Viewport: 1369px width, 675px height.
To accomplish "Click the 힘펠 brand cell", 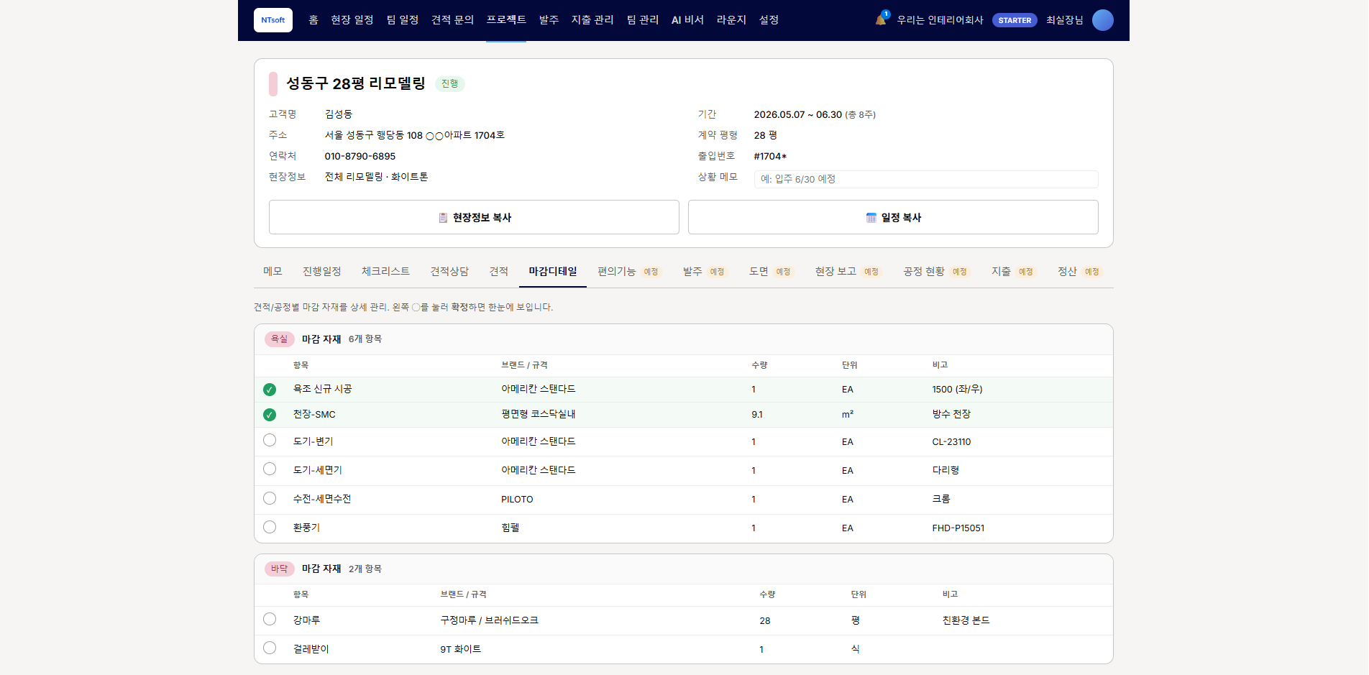I will [x=510, y=528].
